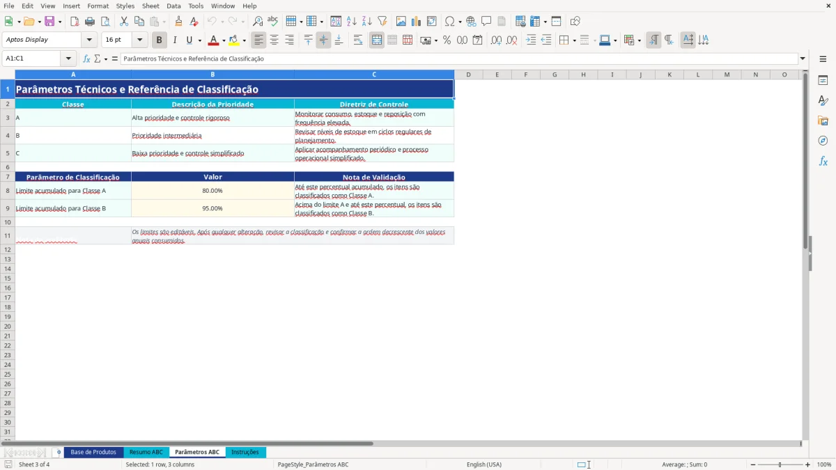Click the formula input line

pos(458,58)
